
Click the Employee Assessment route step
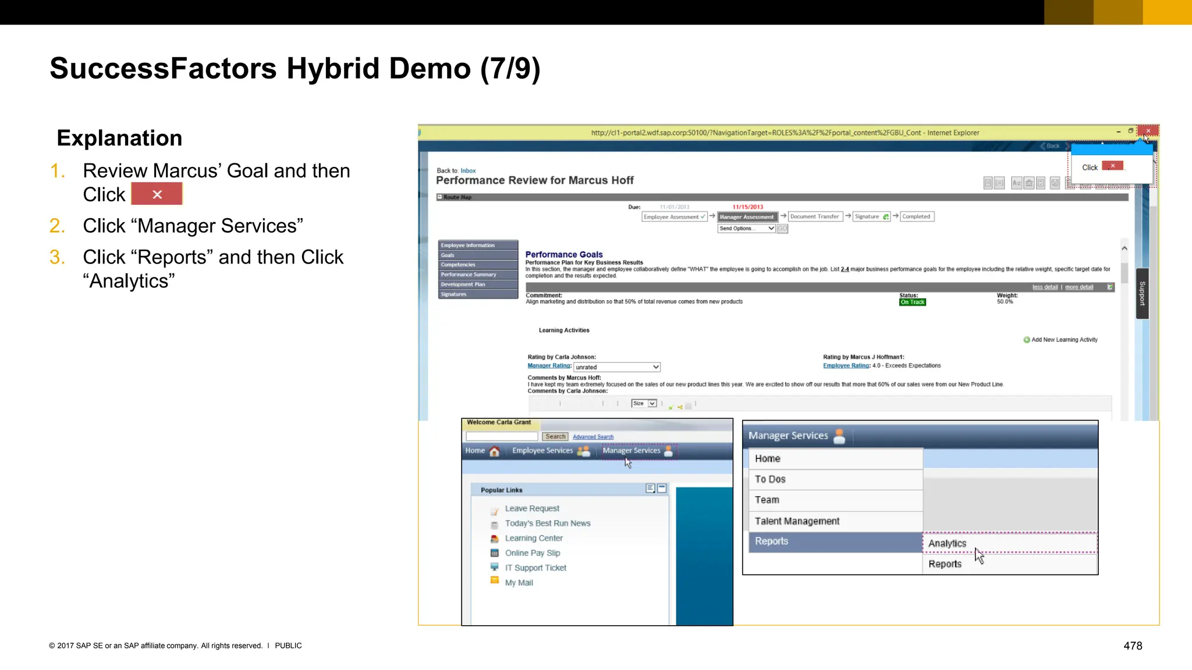pyautogui.click(x=675, y=217)
